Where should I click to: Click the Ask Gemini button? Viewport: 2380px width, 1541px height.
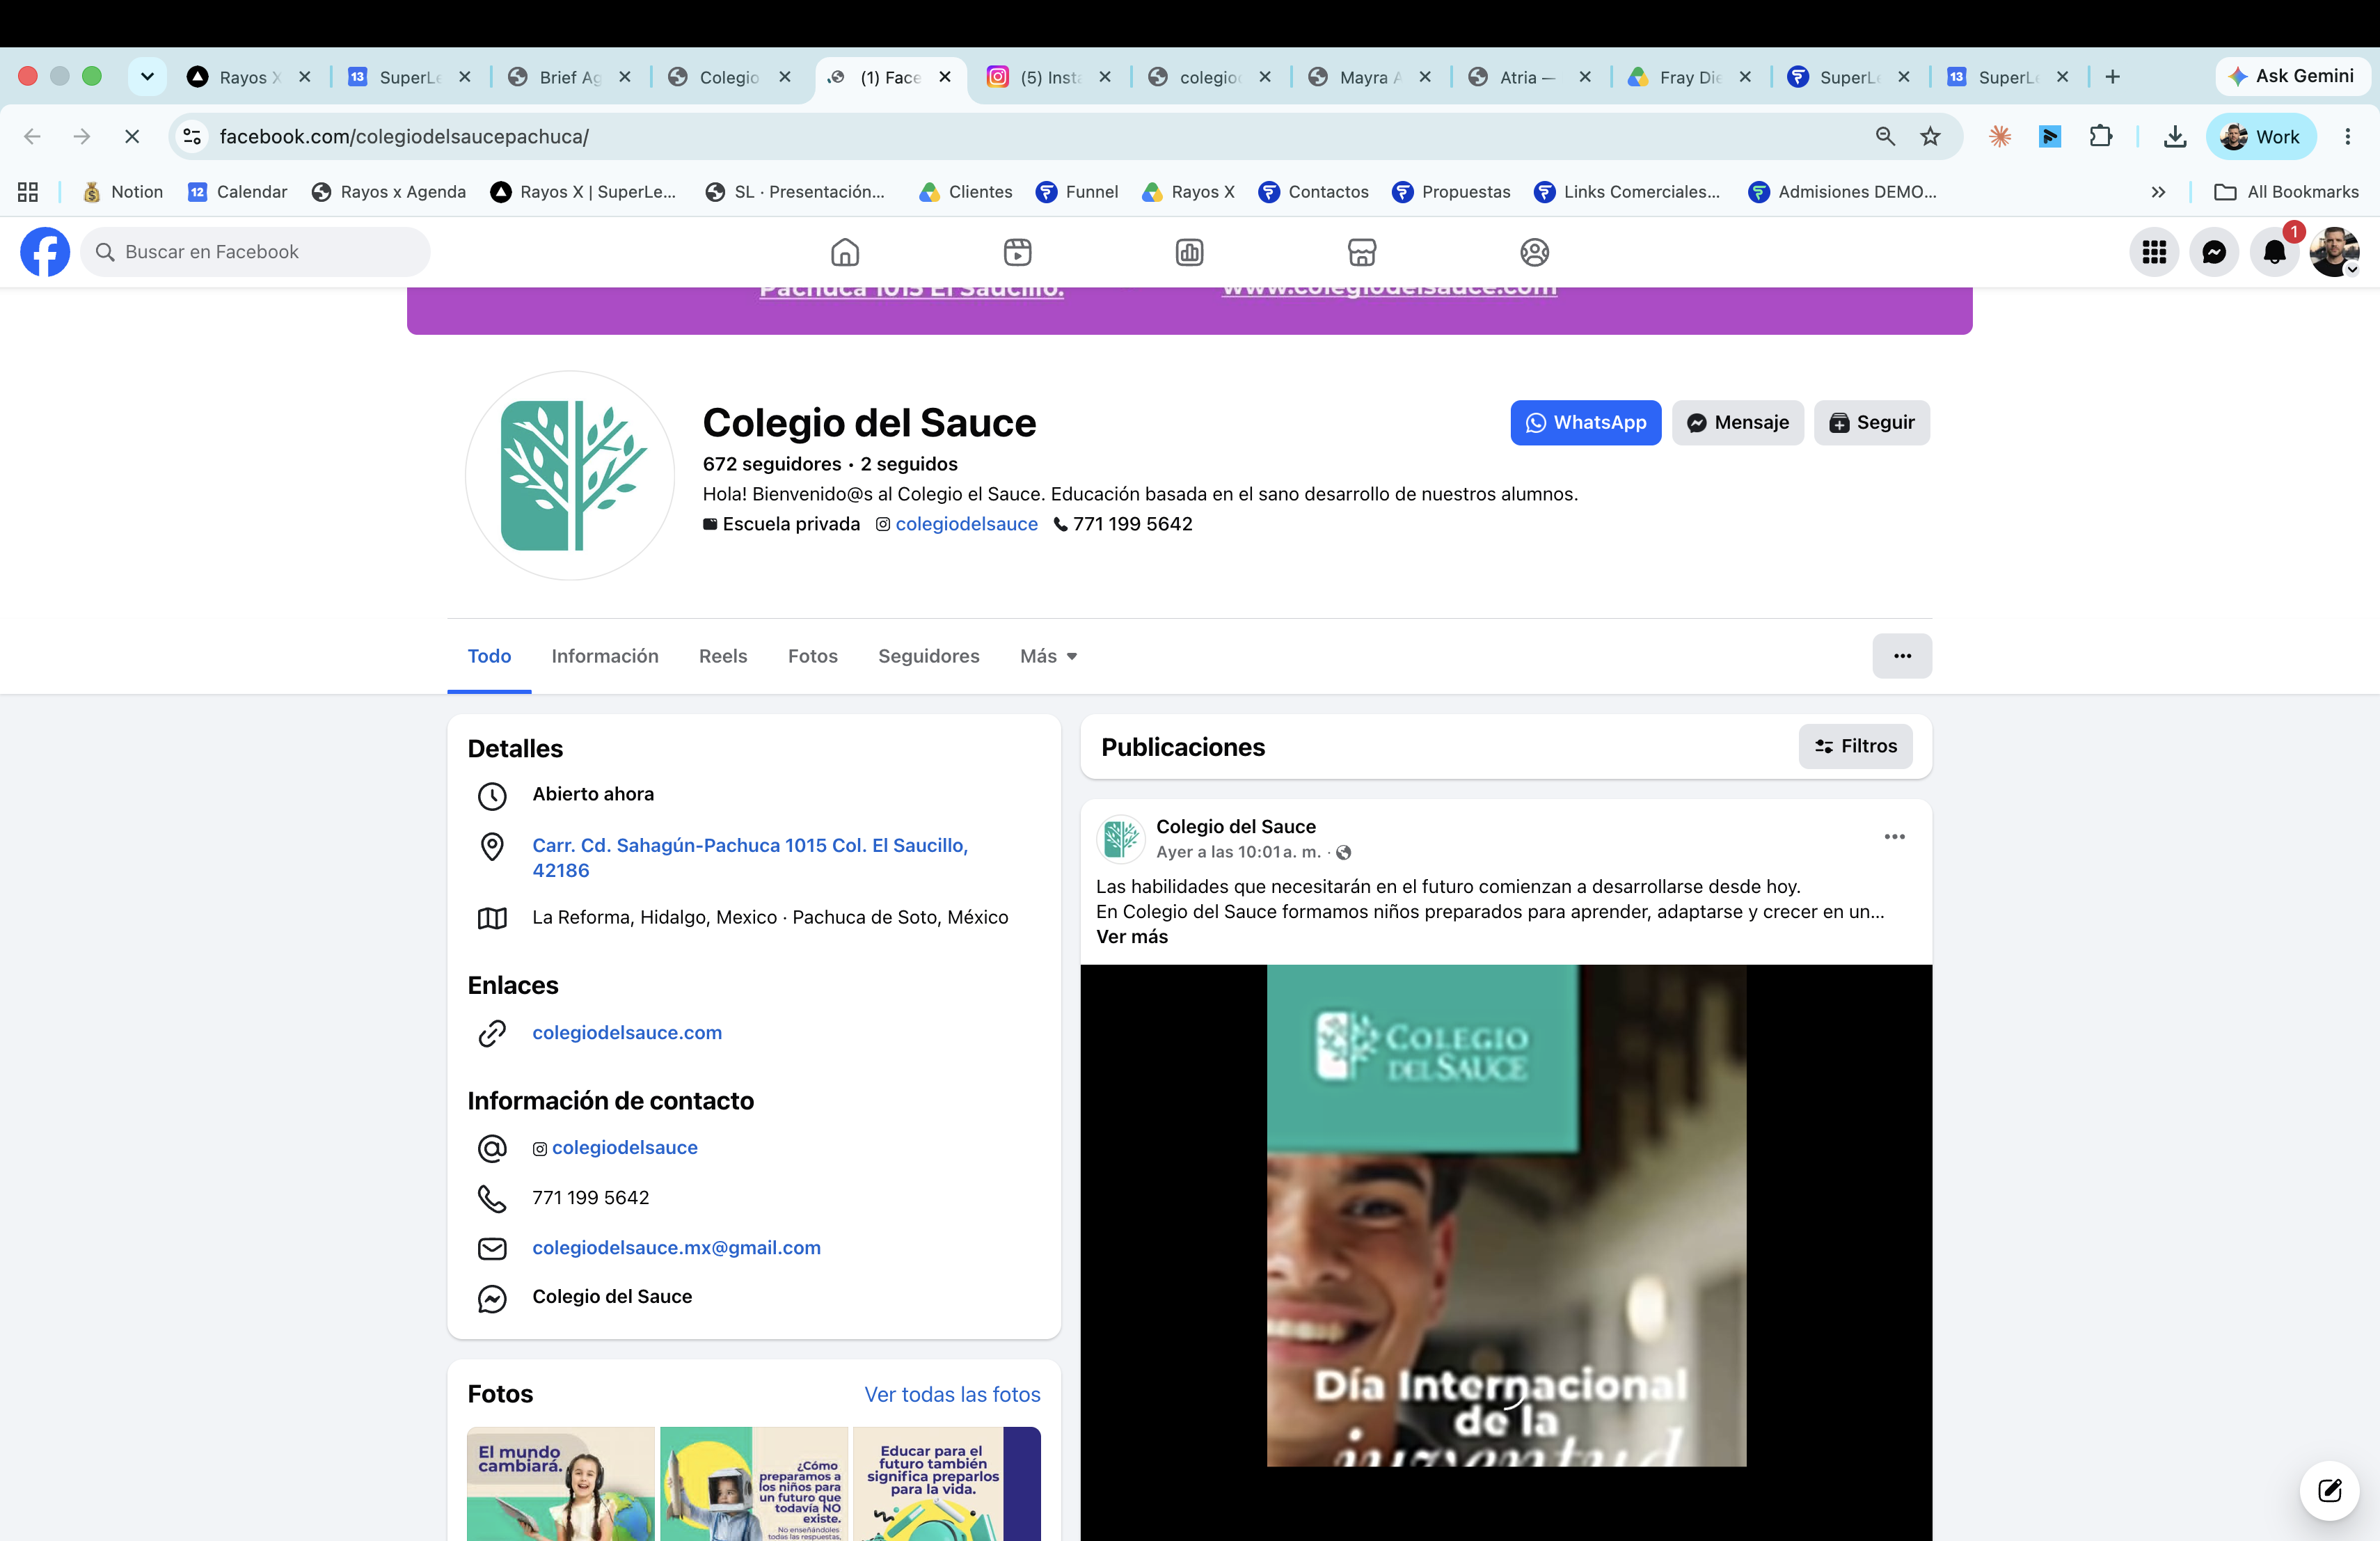(2292, 77)
